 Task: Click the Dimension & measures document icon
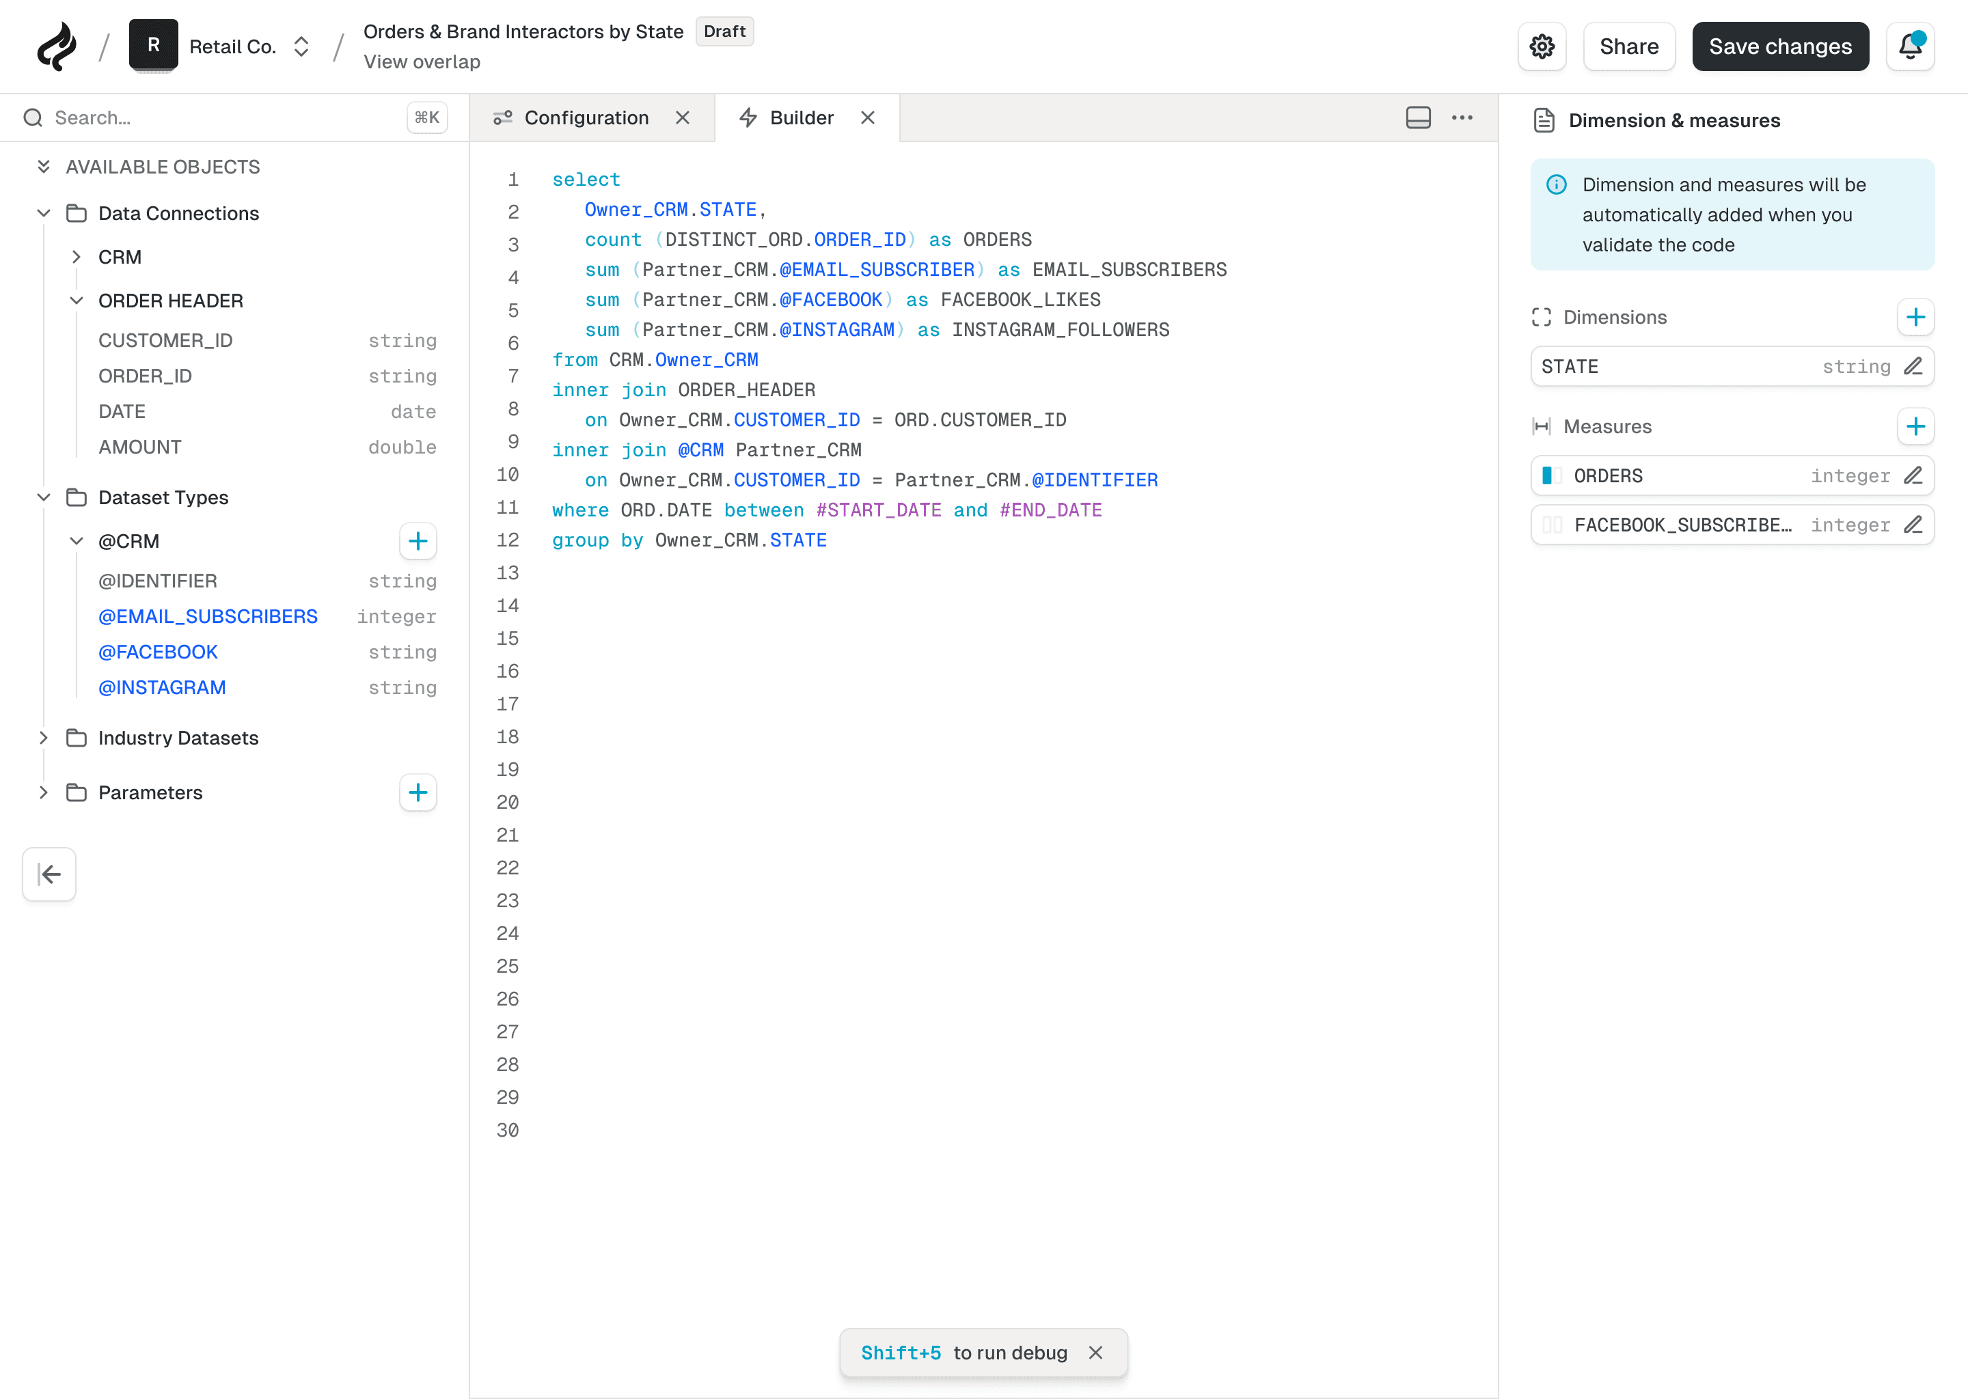[x=1544, y=121]
